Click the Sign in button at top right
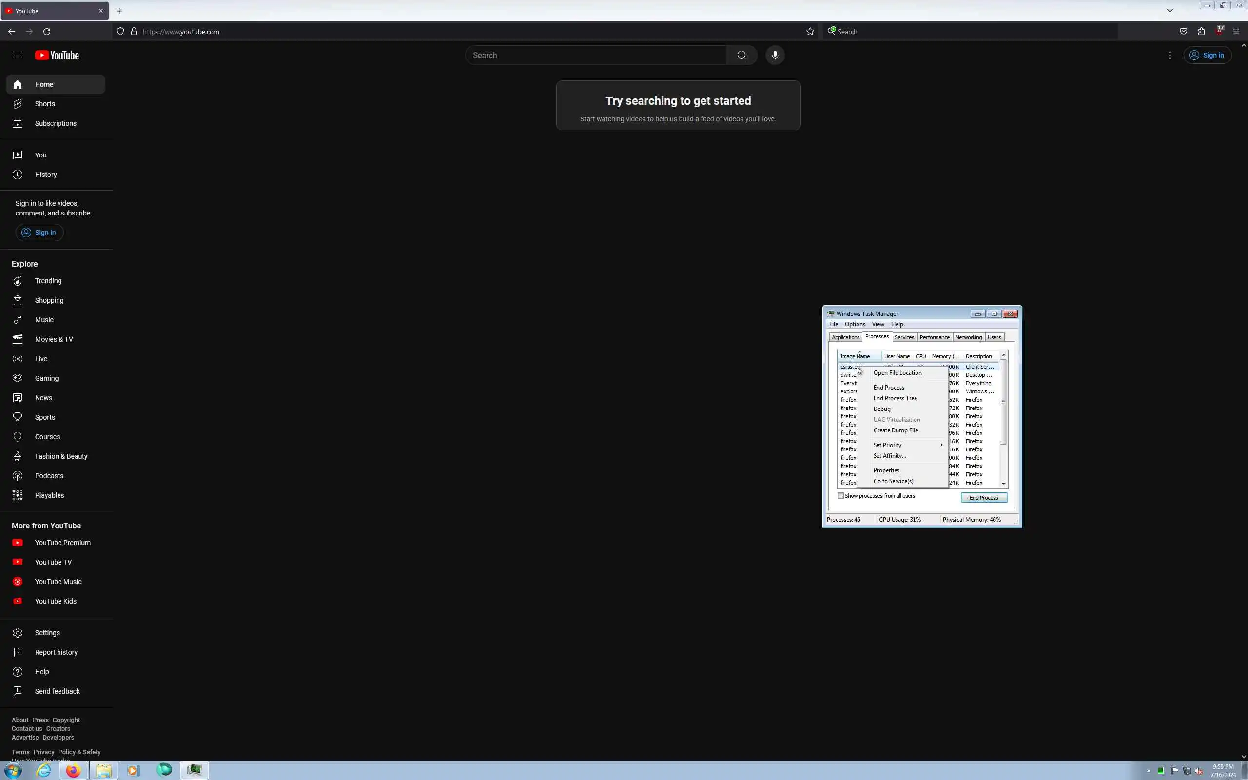 [1207, 55]
